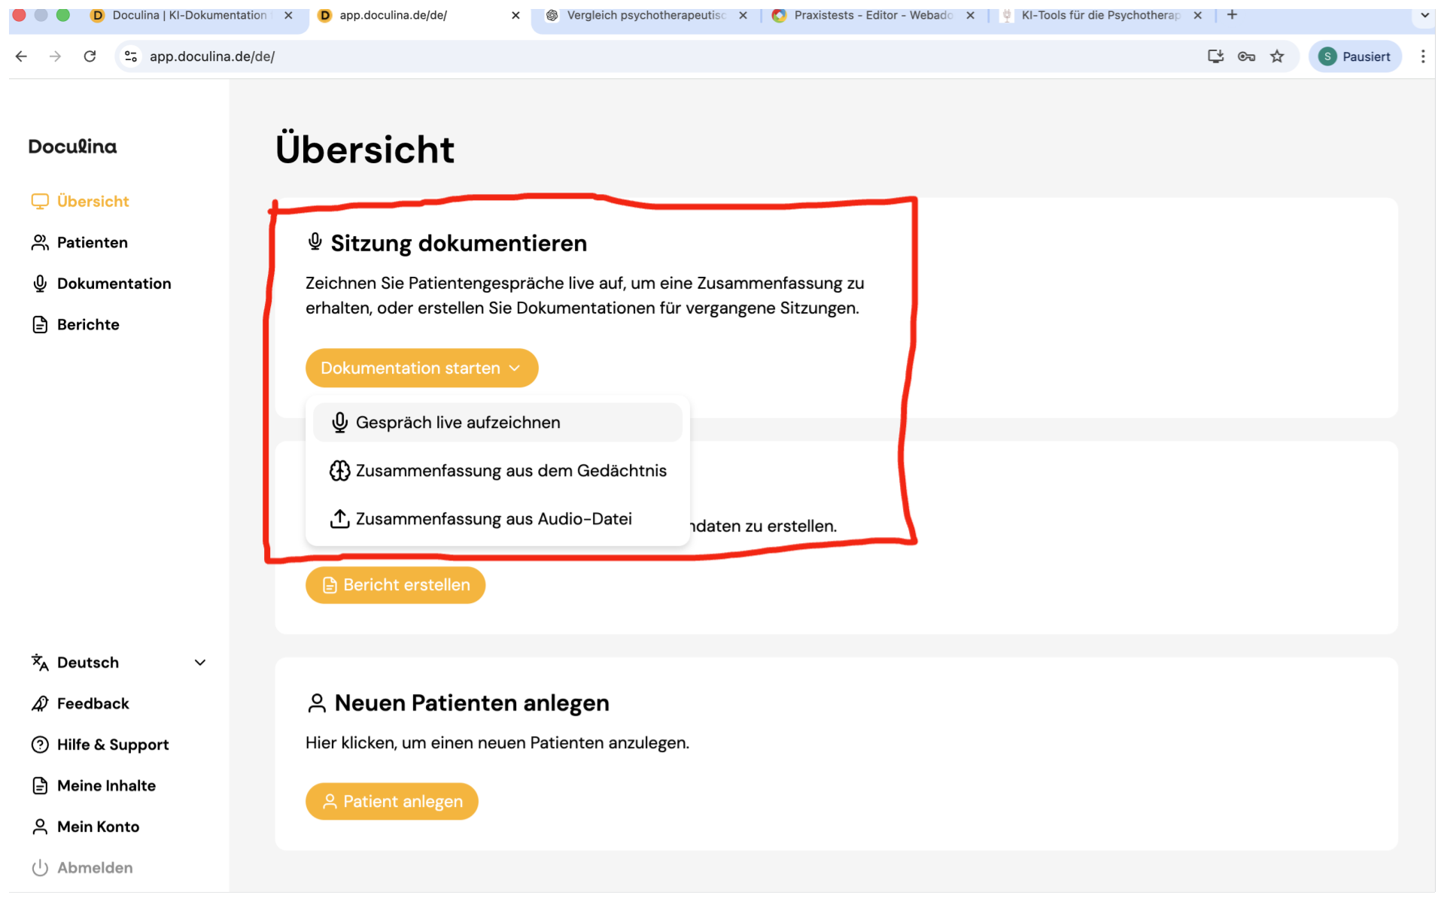Click the Dokumentation microphone icon in sidebar

40,284
